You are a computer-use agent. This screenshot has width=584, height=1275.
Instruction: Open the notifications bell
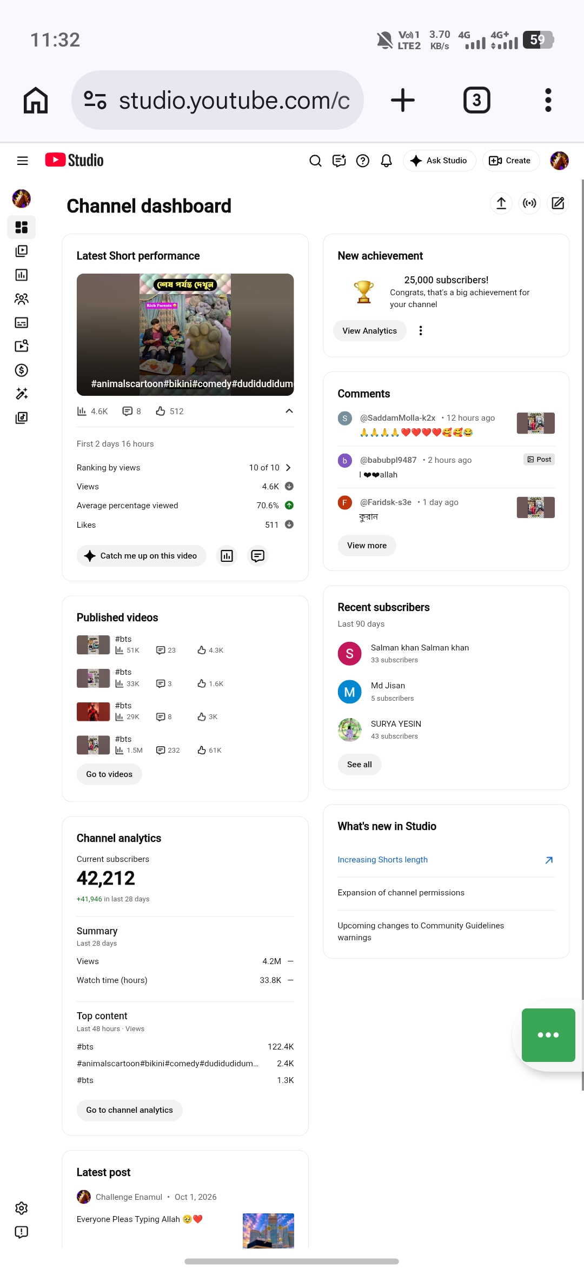[x=386, y=161]
